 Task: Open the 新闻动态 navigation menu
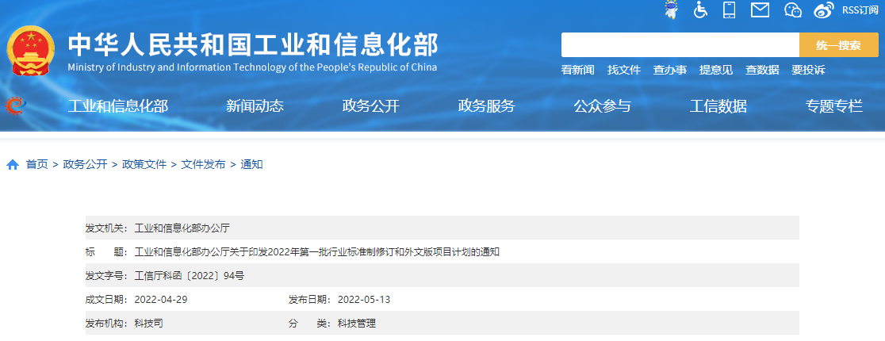255,106
